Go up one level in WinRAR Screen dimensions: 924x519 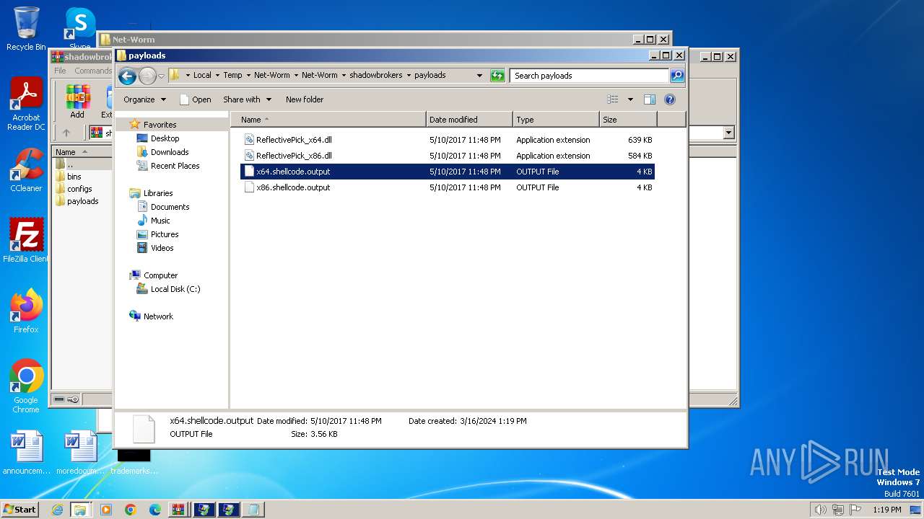(66, 133)
